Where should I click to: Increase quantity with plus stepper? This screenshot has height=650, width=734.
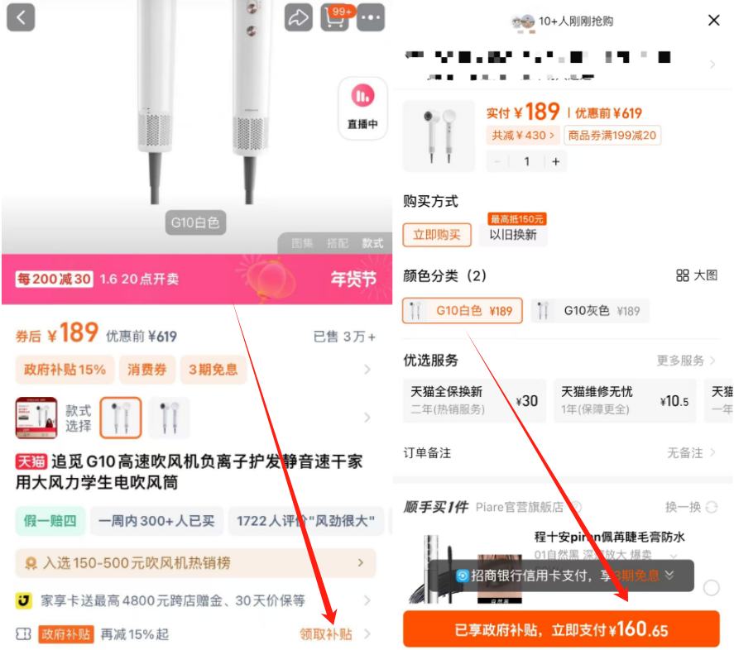coord(555,161)
